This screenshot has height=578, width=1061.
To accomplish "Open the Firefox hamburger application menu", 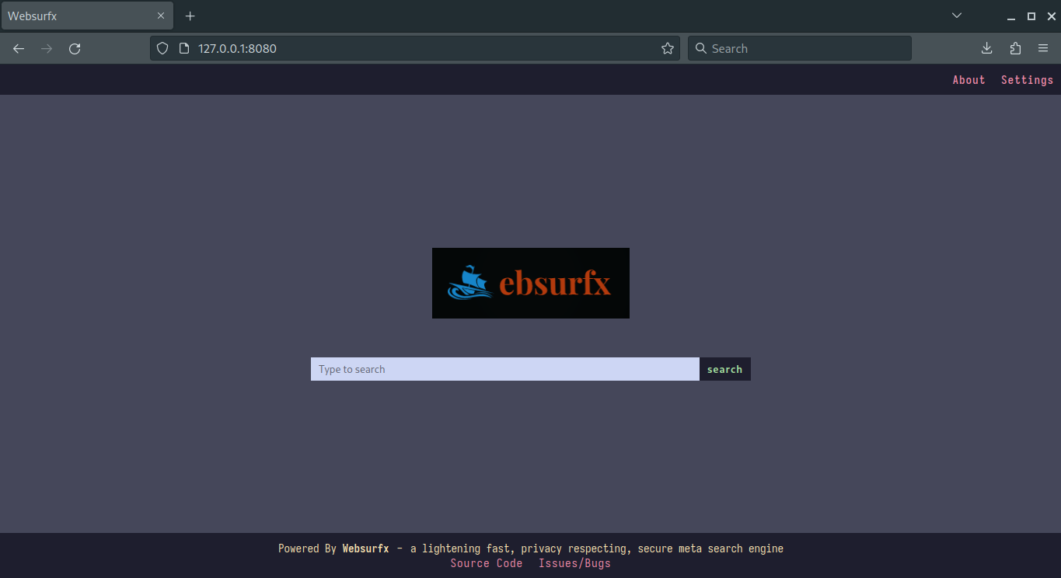I will (1043, 48).
